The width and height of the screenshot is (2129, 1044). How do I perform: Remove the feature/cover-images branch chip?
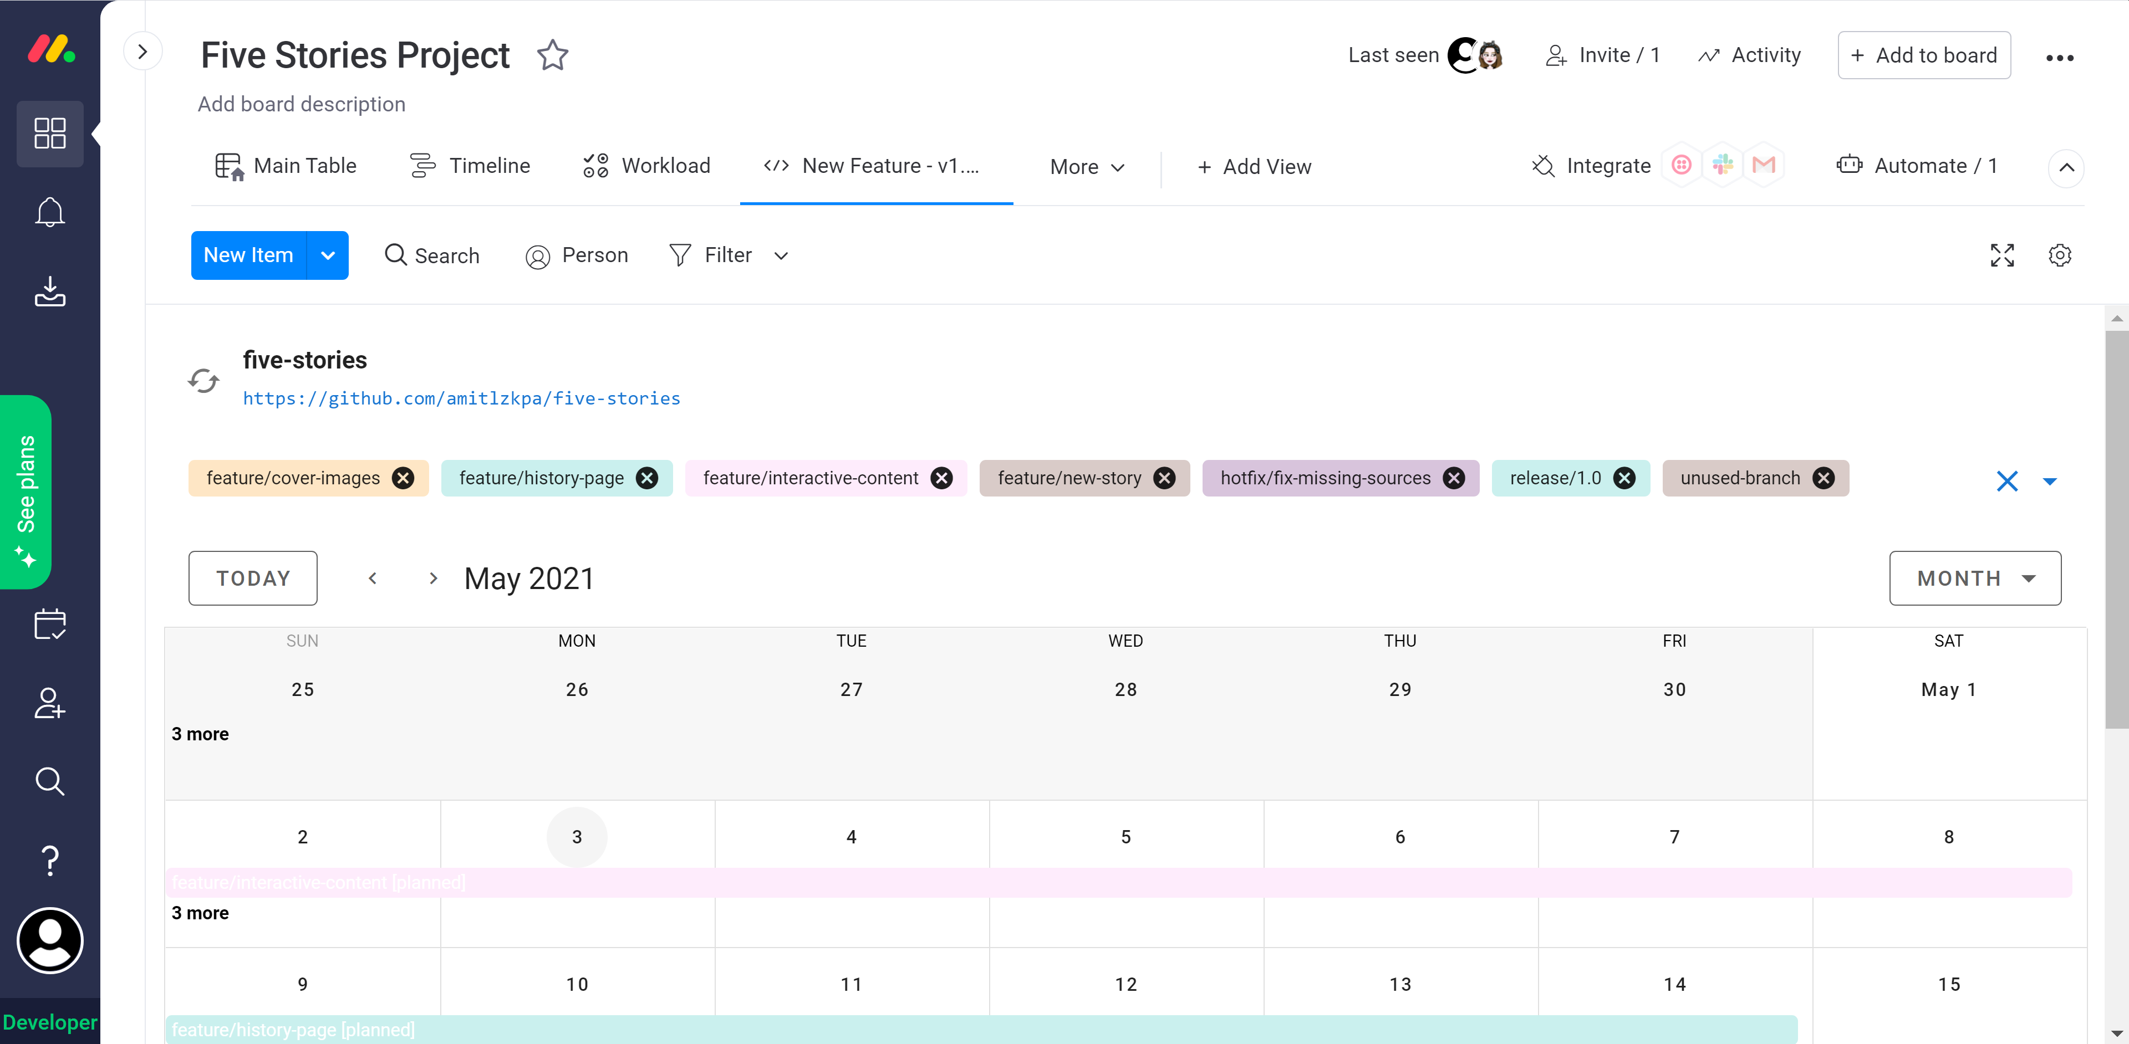[x=403, y=478]
